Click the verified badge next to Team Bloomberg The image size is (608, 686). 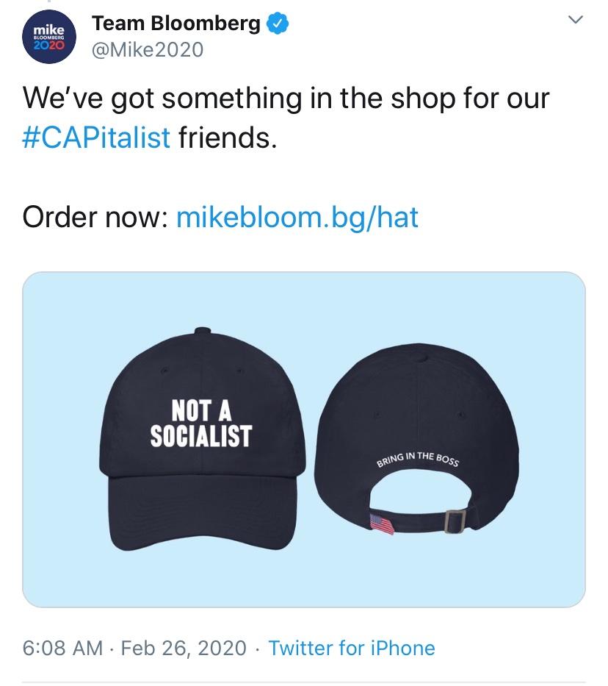[276, 23]
